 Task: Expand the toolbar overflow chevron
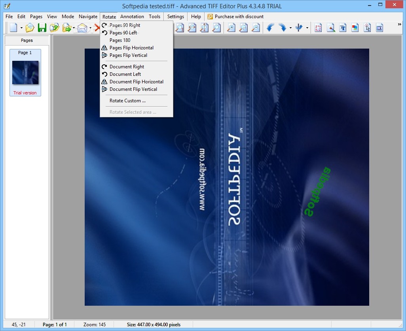(x=399, y=25)
